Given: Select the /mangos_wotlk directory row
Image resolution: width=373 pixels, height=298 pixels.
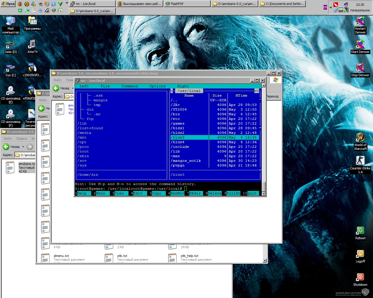Looking at the screenshot, I should [215, 161].
